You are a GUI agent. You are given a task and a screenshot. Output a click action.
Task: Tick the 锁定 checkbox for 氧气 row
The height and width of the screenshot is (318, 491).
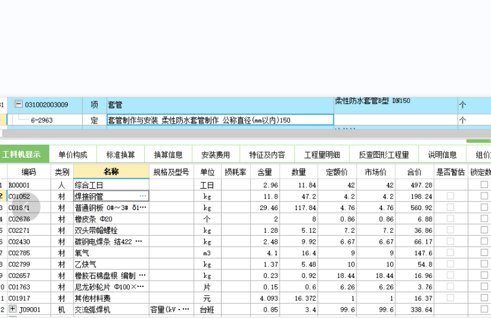[x=484, y=253]
